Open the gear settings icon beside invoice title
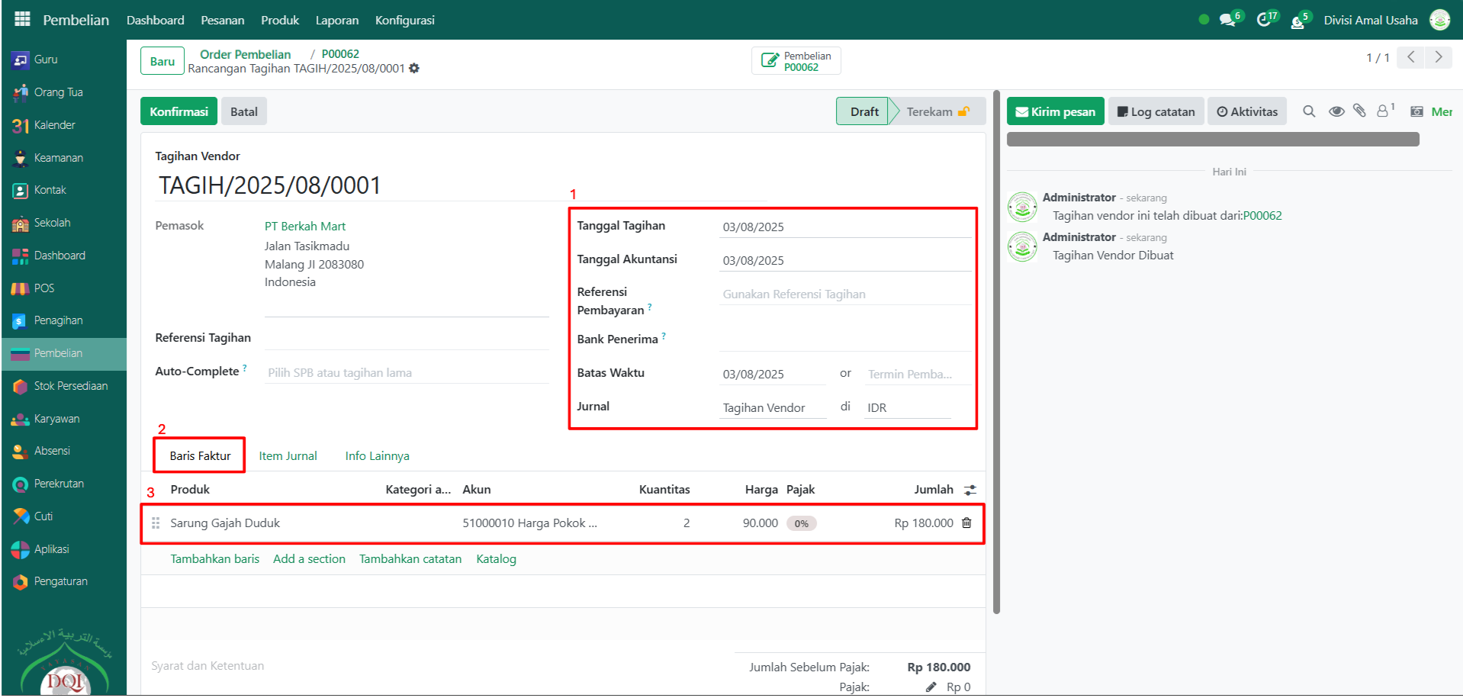The height and width of the screenshot is (698, 1463). [x=414, y=69]
